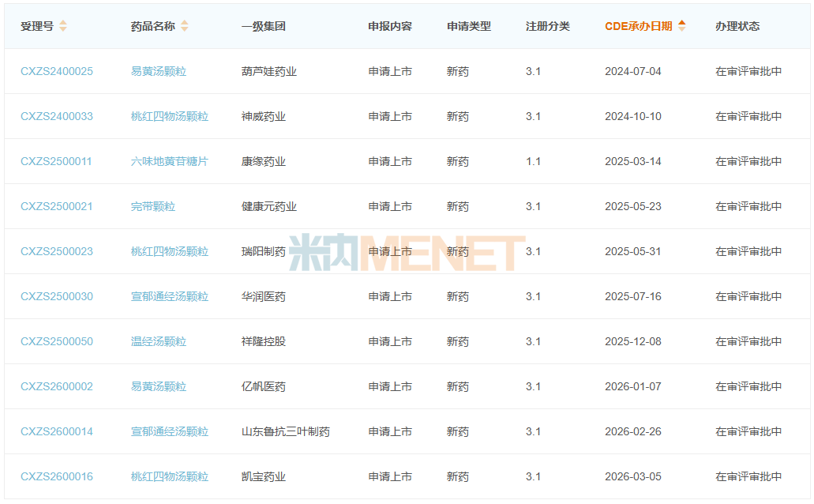Open 六味地黄苷糖片 drug link
814x504 pixels.
click(x=169, y=162)
